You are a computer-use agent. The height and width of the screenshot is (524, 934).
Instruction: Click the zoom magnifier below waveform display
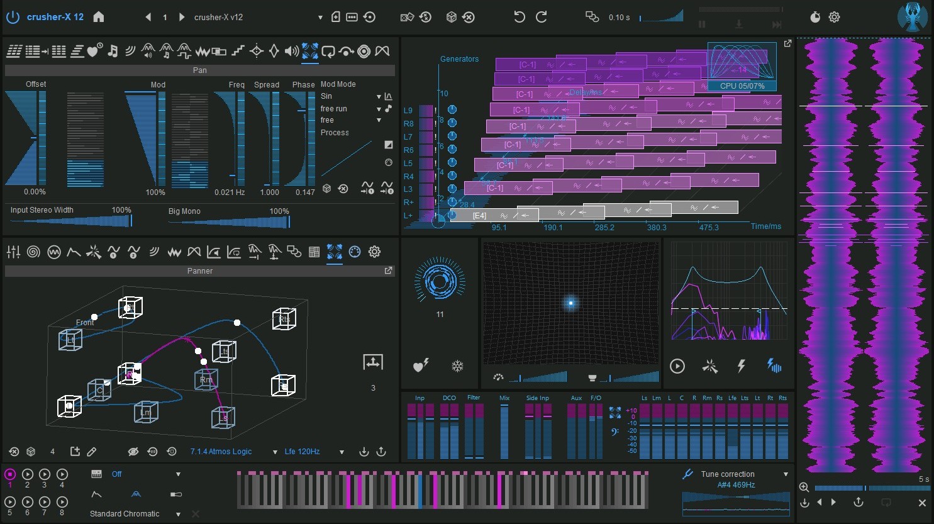click(x=804, y=487)
